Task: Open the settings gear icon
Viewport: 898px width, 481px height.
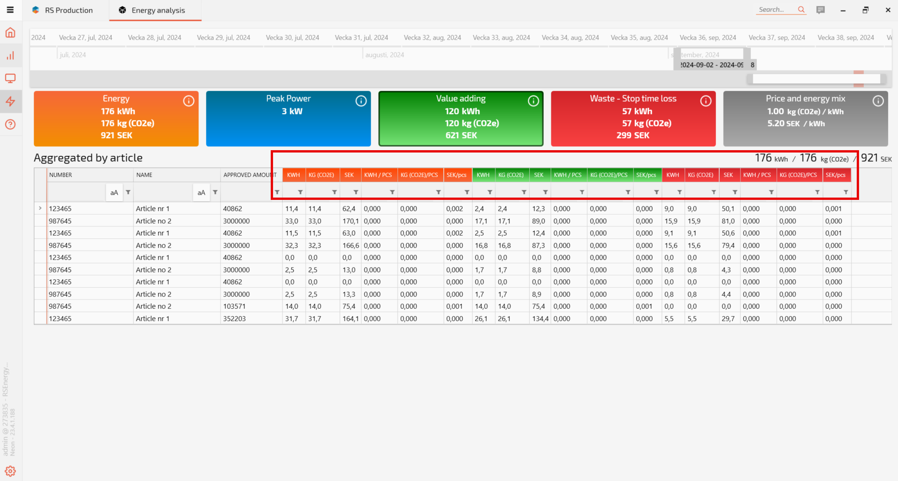Action: tap(10, 471)
